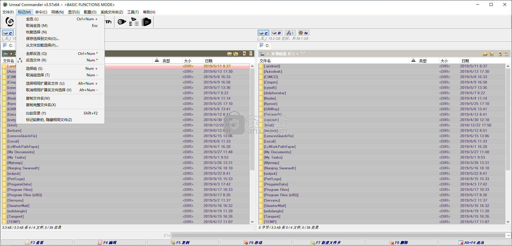Open history list icon in right panel
Image resolution: width=512 pixels, height=246 pixels.
point(507,54)
